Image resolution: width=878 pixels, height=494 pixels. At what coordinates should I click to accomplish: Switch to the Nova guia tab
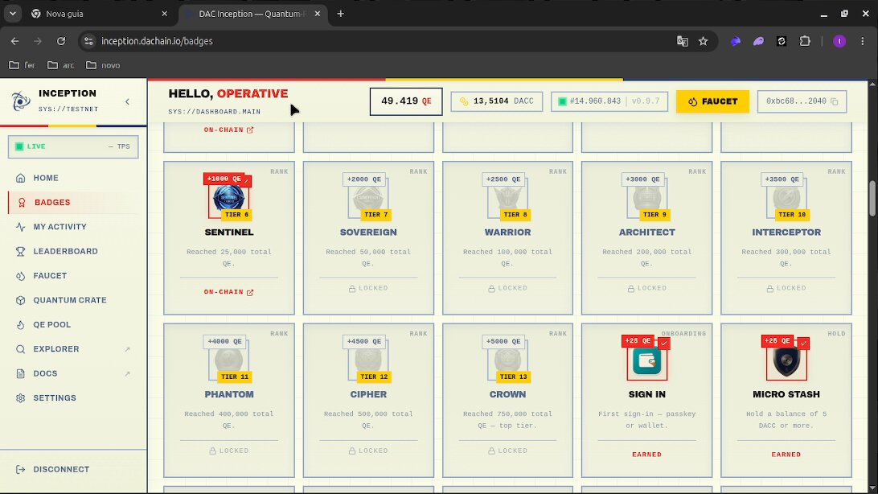point(99,14)
